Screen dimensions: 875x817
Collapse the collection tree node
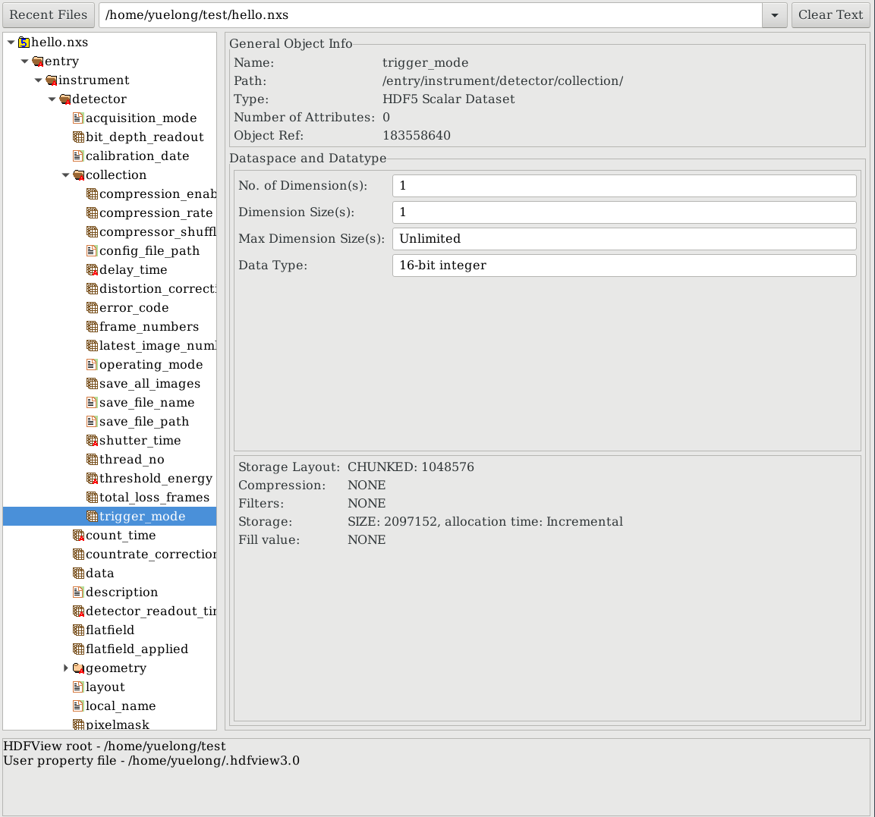[x=65, y=175]
